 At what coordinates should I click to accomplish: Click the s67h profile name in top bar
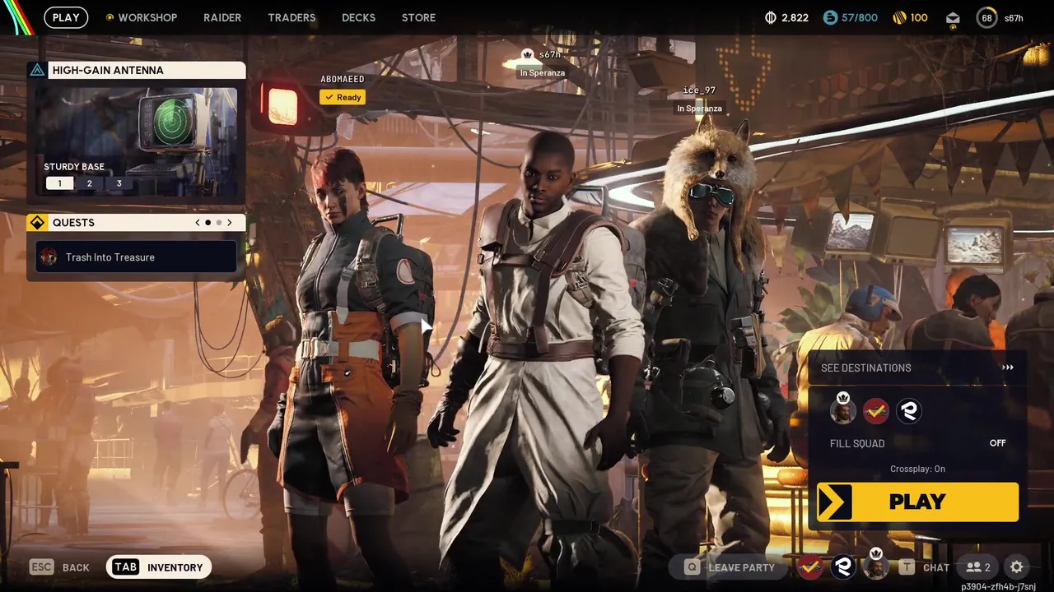pyautogui.click(x=1014, y=18)
